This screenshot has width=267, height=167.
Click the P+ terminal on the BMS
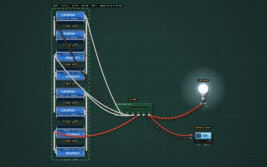tap(149, 115)
